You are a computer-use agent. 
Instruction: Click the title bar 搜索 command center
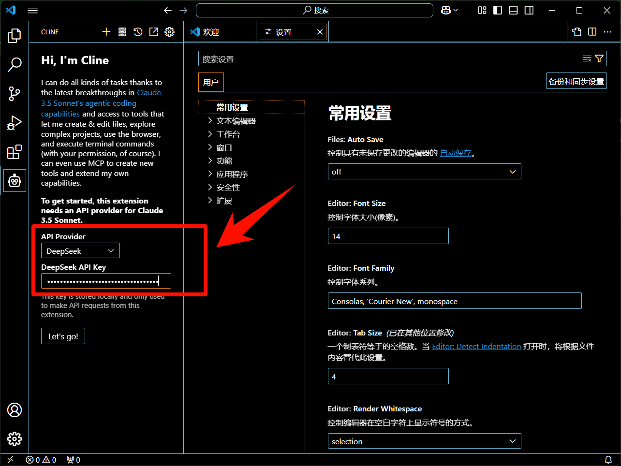point(314,10)
